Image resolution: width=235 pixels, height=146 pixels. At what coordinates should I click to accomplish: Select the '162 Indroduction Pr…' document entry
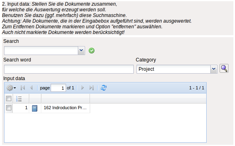click(65, 108)
